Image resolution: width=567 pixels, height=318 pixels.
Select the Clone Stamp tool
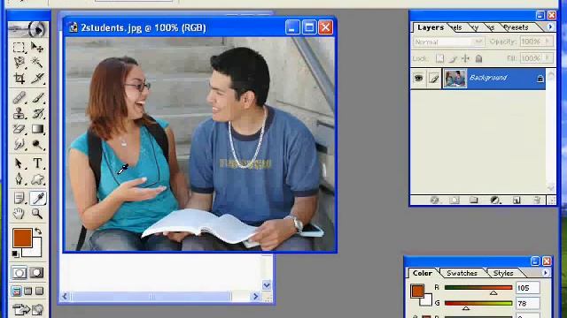pyautogui.click(x=19, y=113)
